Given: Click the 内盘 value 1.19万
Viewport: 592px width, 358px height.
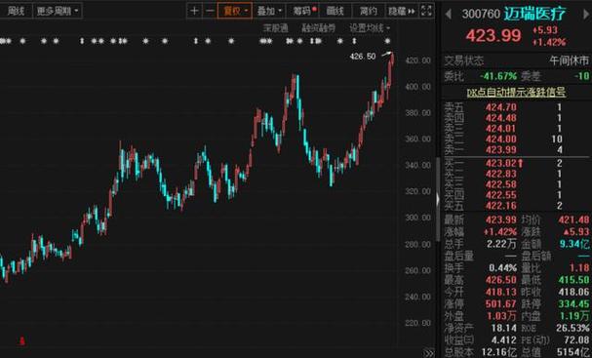Looking at the screenshot, I should pyautogui.click(x=574, y=316).
